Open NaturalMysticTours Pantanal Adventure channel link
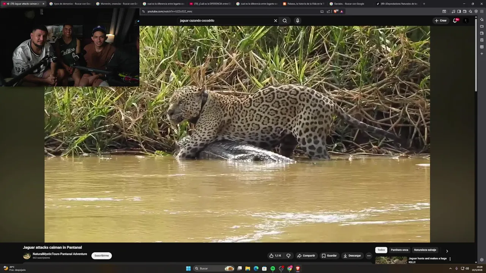This screenshot has height=273, width=486. [60, 254]
